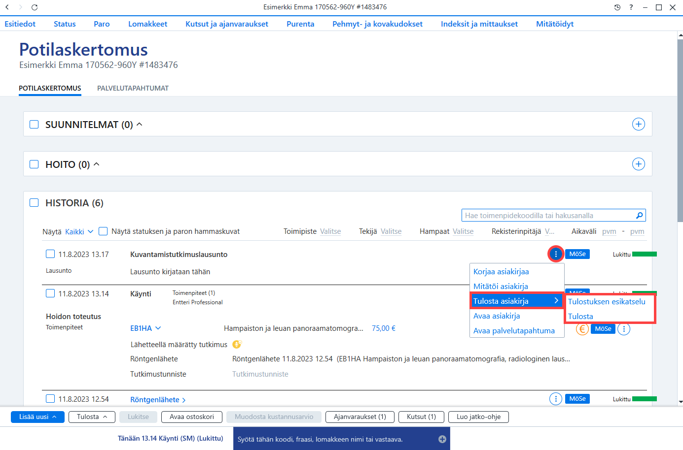Click the search magnifier icon in toimenpide field
Viewport: 683px width, 450px height.
640,215
